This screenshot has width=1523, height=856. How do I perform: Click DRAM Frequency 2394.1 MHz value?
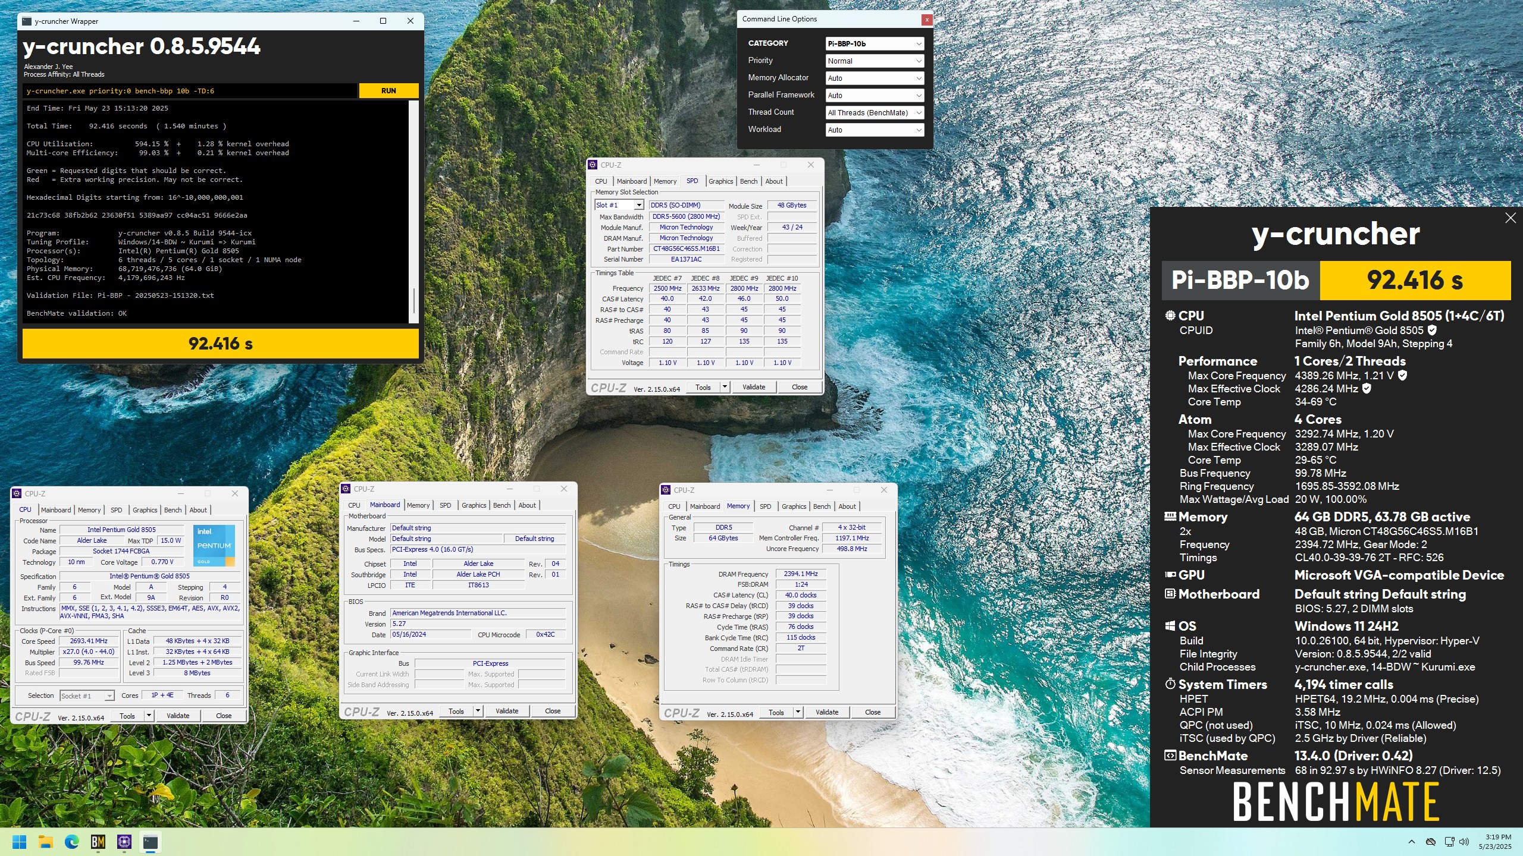tap(801, 574)
